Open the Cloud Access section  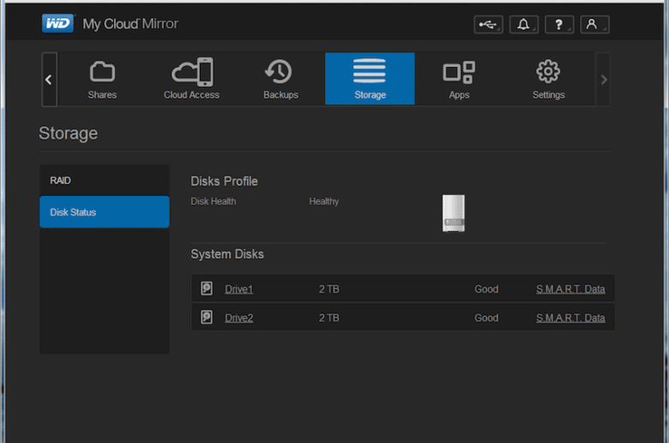coord(191,79)
